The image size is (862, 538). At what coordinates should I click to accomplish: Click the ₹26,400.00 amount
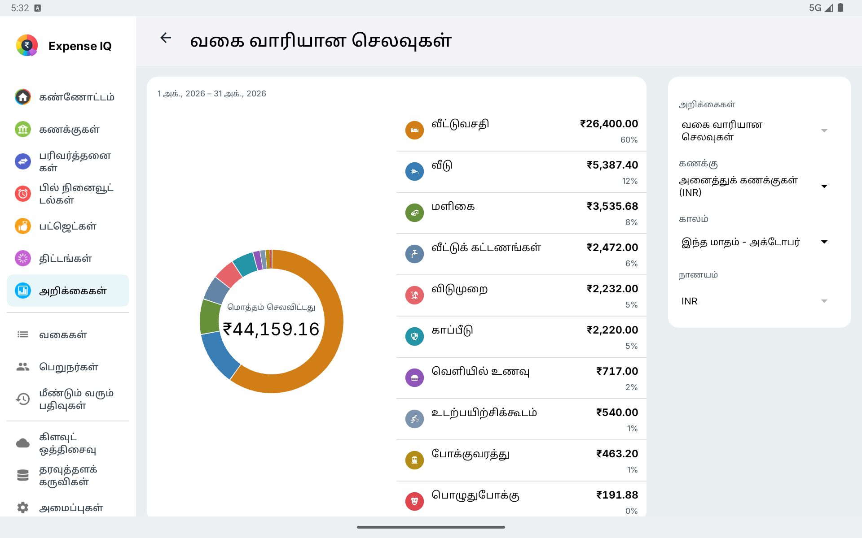(609, 124)
